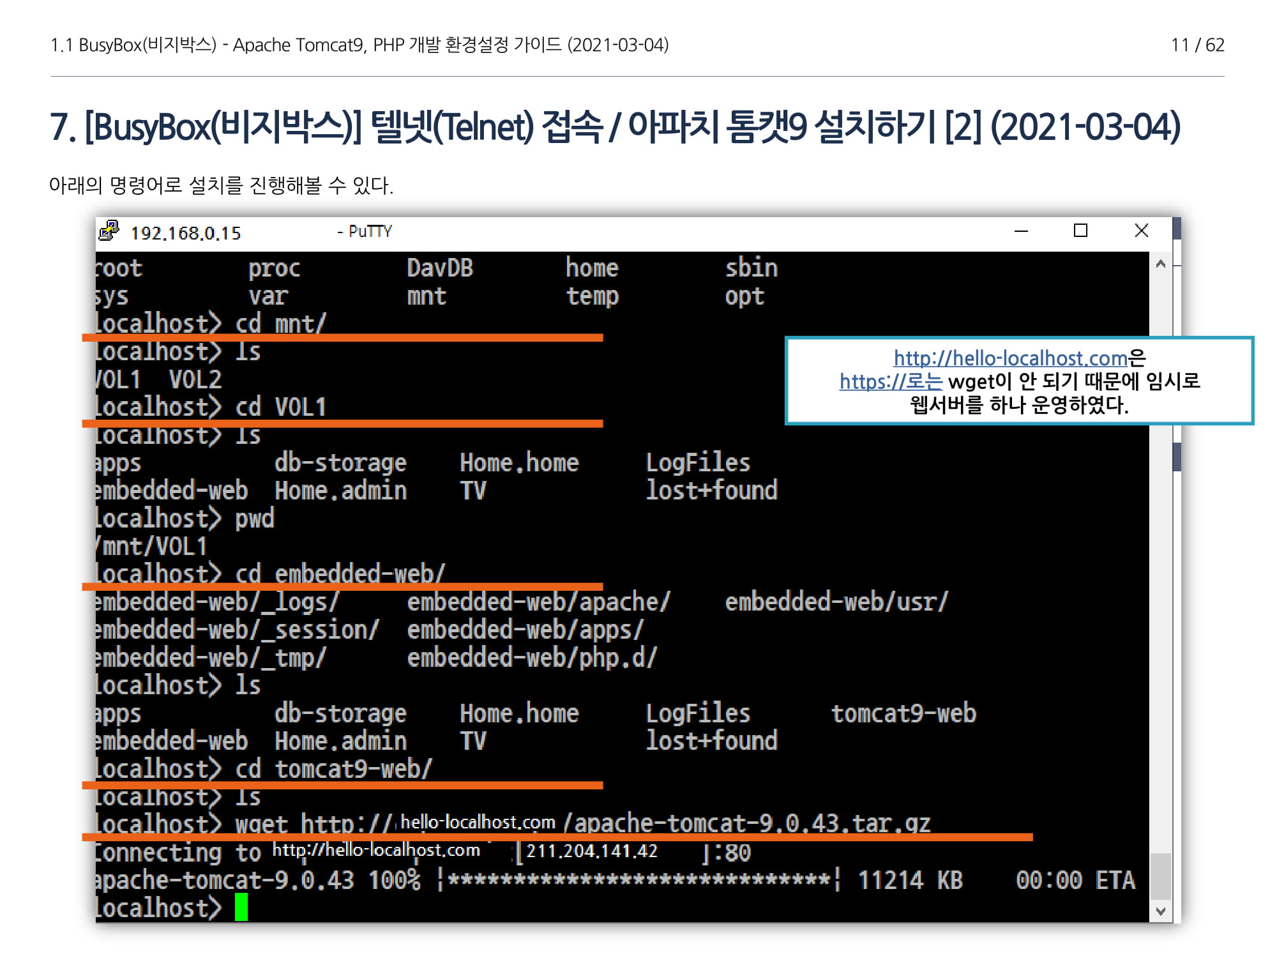Close the PuTTY terminal window
Viewport: 1277px width, 958px height.
pos(1142,231)
